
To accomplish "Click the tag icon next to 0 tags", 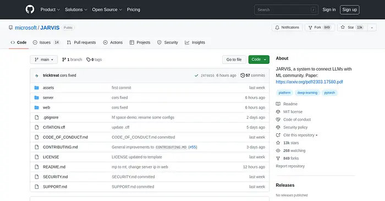I will [89, 59].
